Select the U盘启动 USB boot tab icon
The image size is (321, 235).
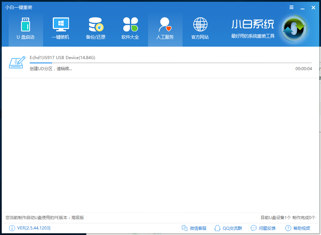(x=25, y=25)
